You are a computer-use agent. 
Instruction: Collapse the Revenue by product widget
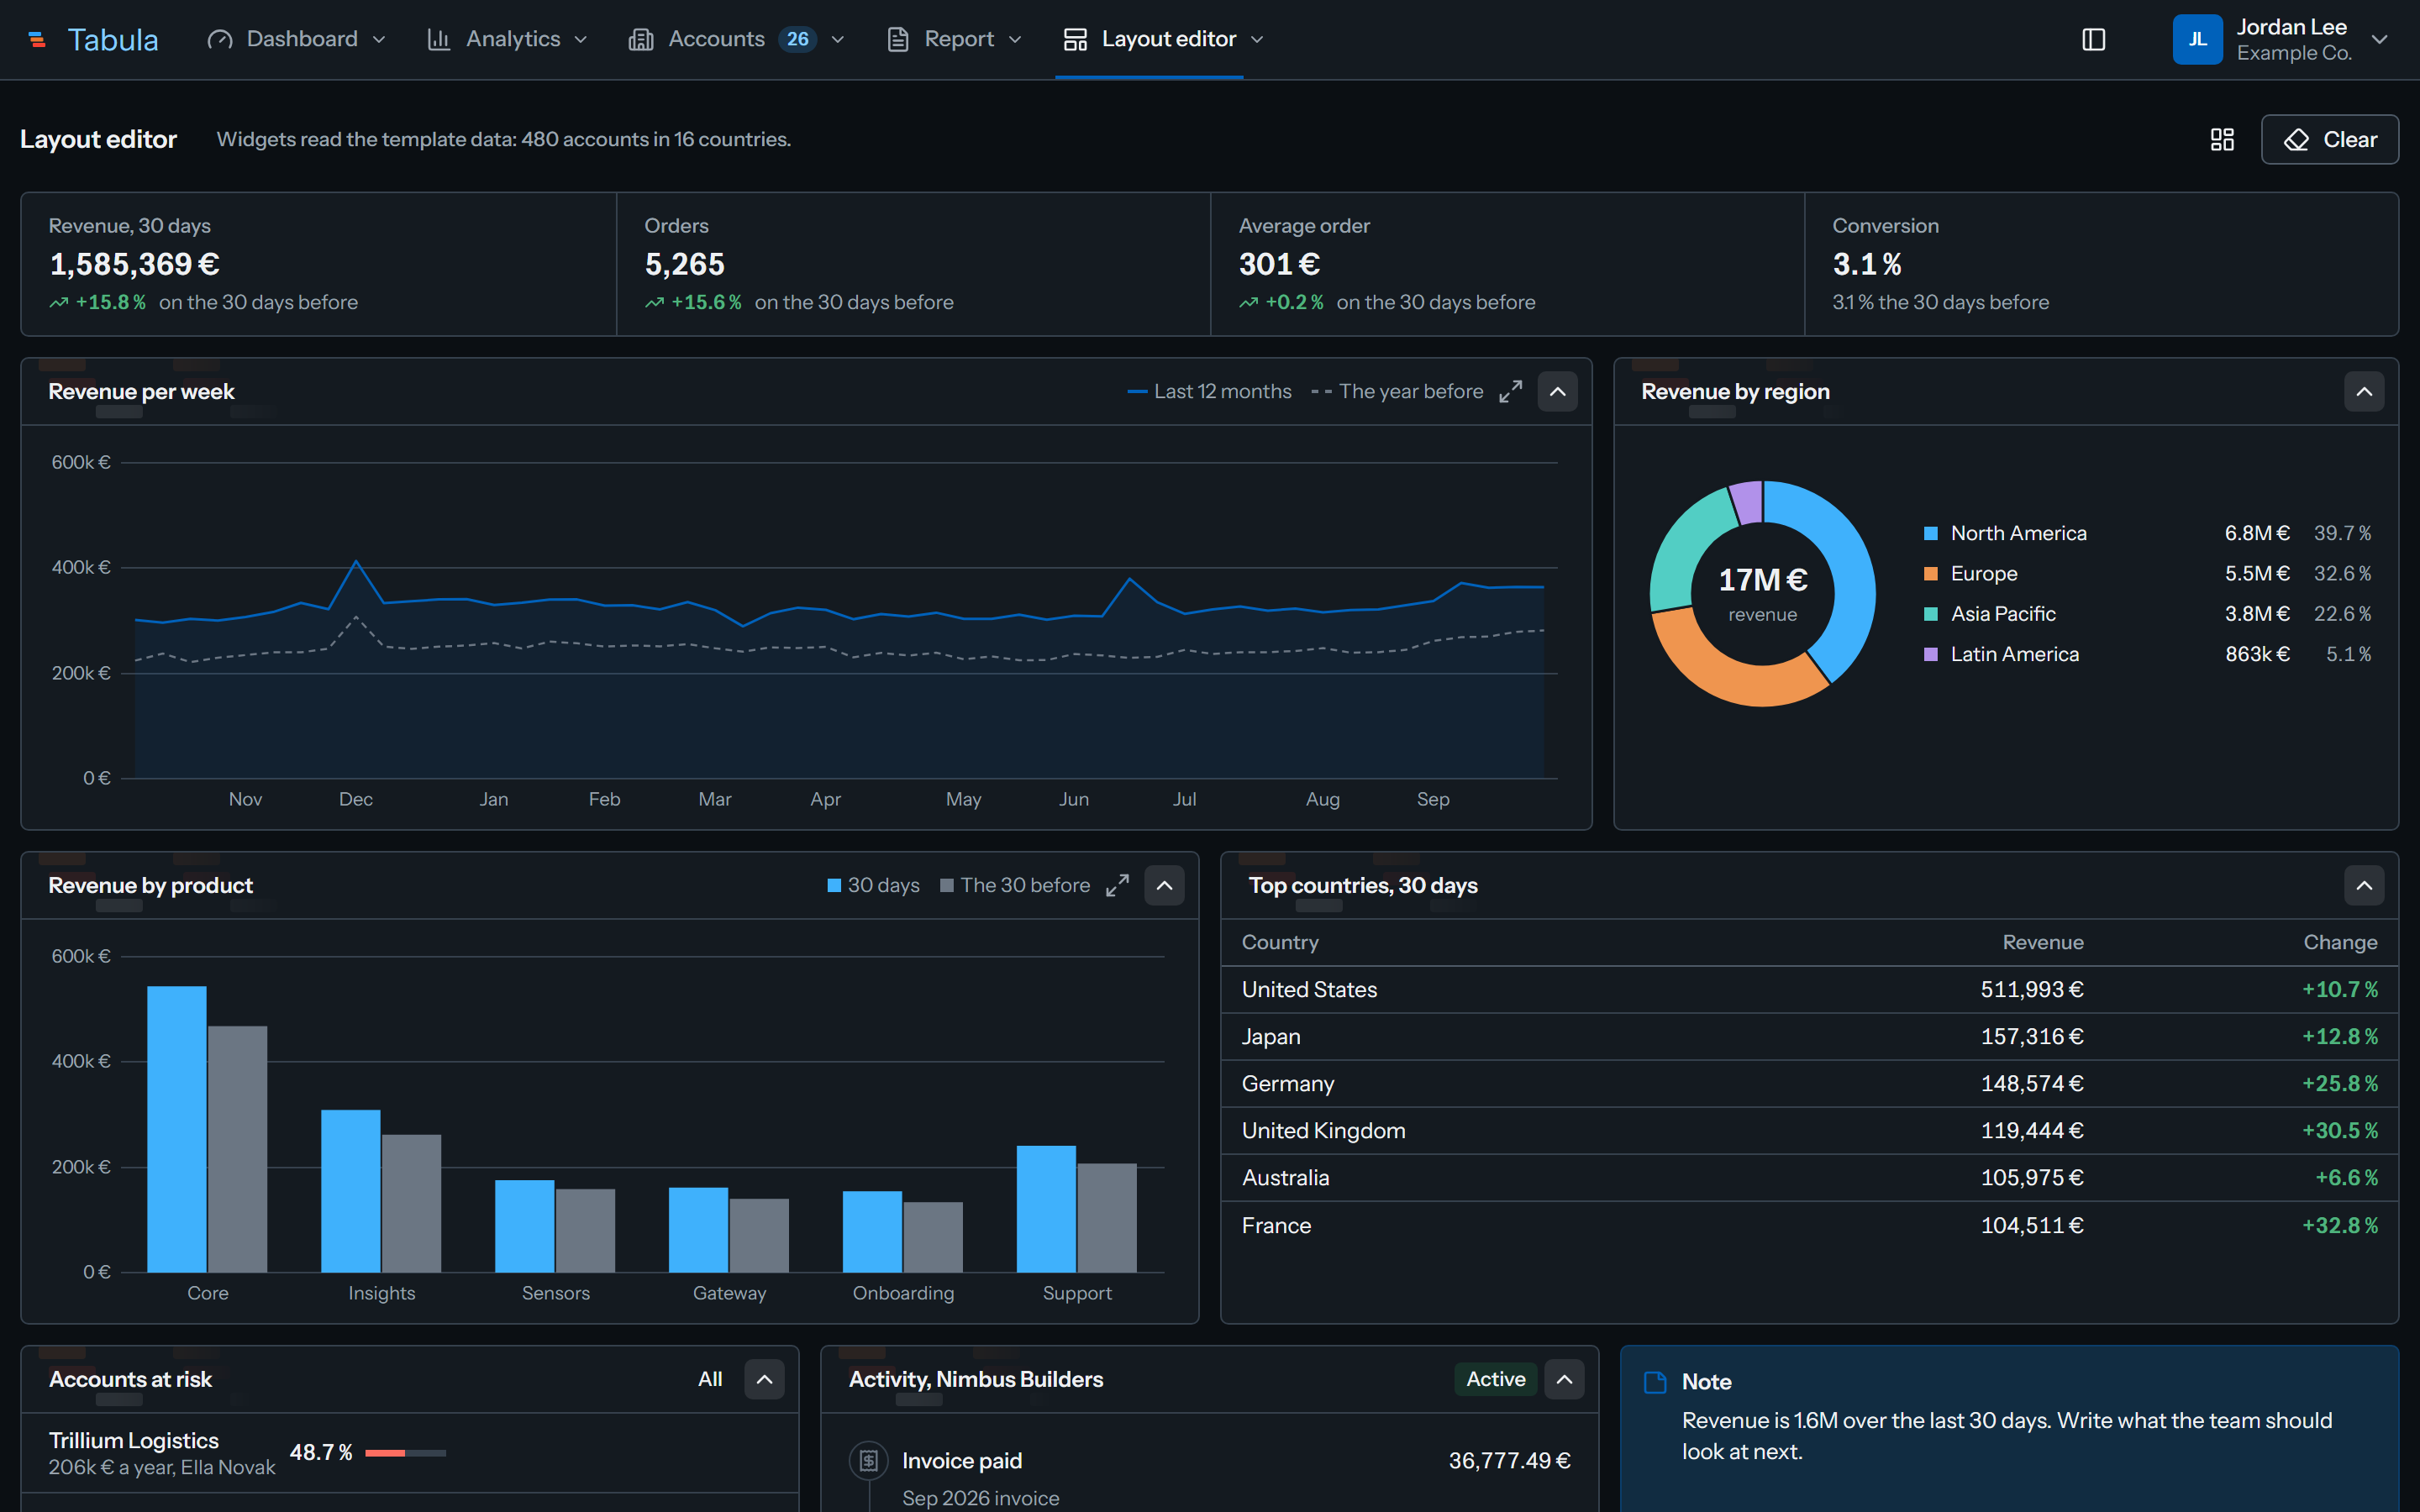tap(1164, 885)
